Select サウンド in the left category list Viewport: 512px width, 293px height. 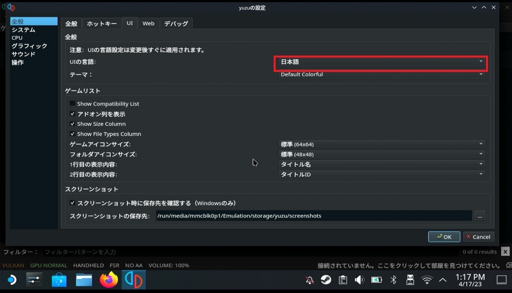pyautogui.click(x=34, y=54)
